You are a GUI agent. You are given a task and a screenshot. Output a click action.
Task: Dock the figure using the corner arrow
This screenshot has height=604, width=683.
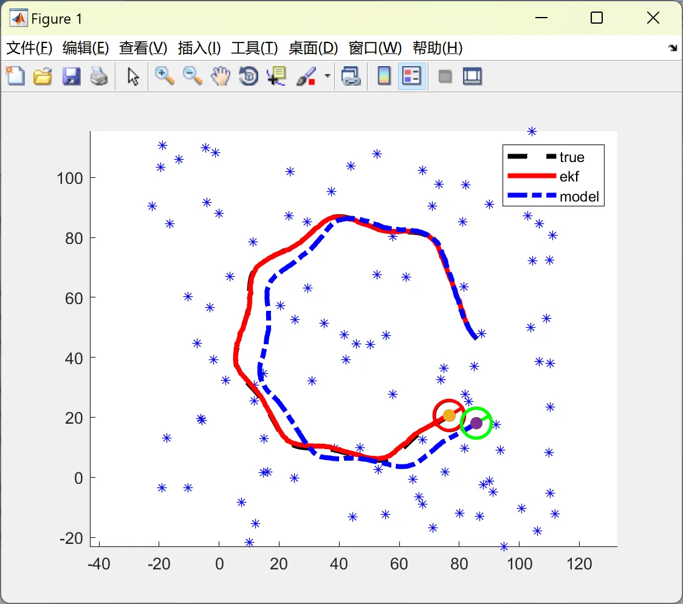[x=673, y=47]
